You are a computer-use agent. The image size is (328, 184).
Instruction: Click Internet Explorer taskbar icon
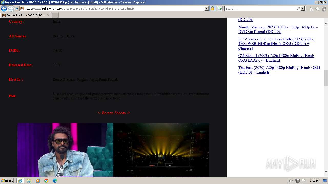tap(20, 181)
